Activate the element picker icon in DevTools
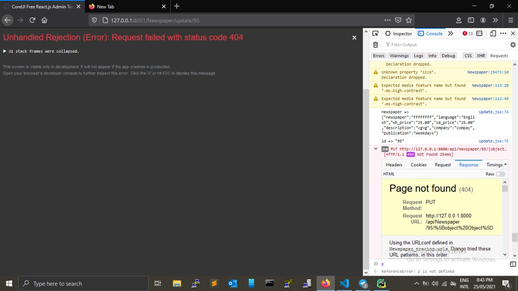 [375, 34]
